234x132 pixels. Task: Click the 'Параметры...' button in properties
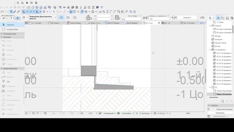pyautogui.click(x=220, y=113)
